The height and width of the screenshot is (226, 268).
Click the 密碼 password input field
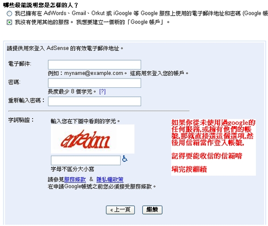[95, 83]
